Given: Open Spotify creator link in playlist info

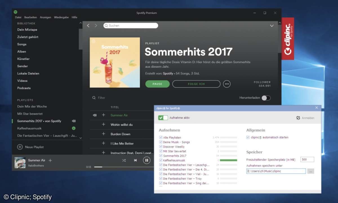Looking at the screenshot, I should click(x=168, y=73).
